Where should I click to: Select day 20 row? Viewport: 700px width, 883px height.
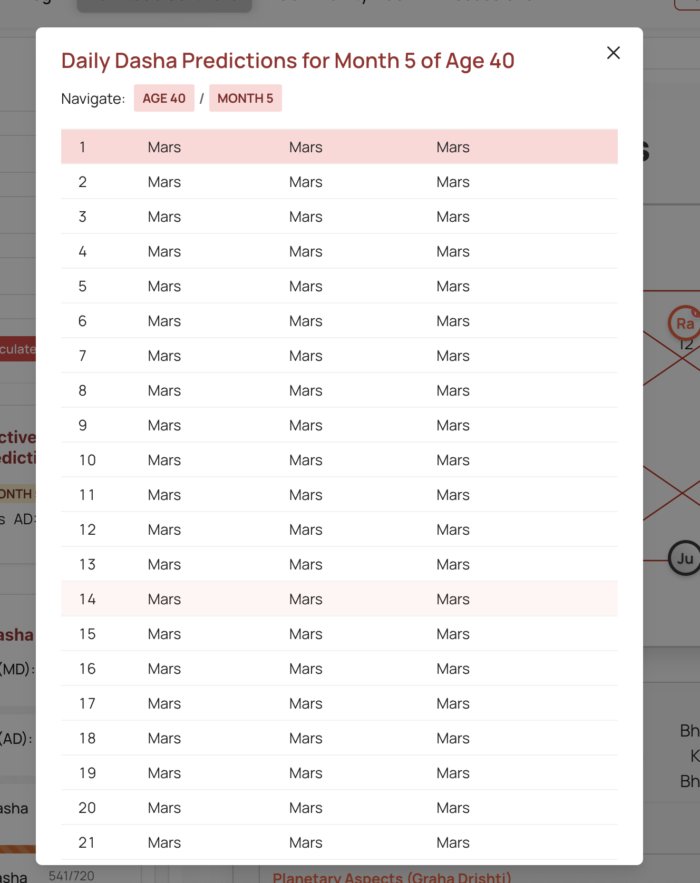[339, 808]
